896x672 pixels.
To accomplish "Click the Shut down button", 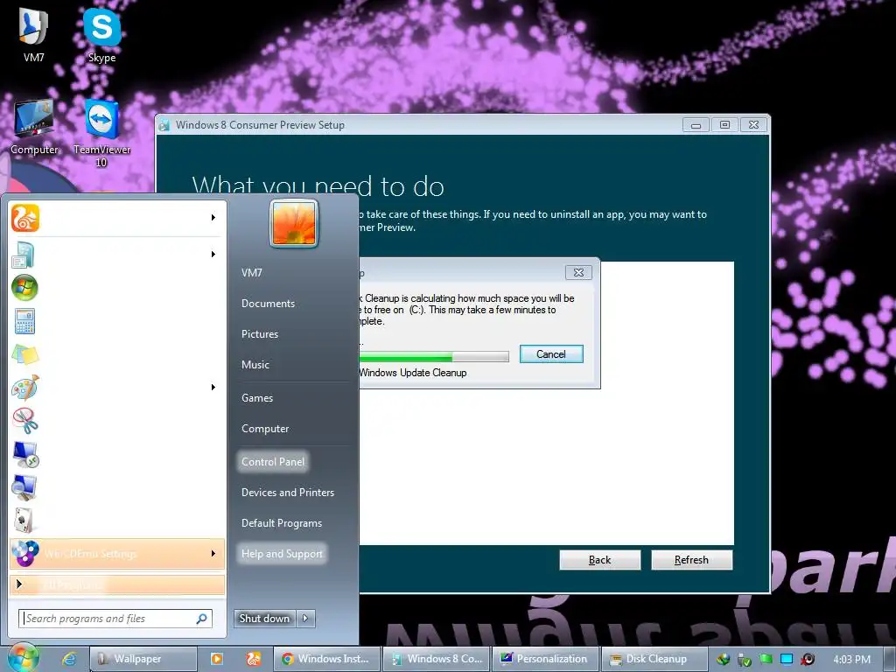I will pyautogui.click(x=264, y=619).
